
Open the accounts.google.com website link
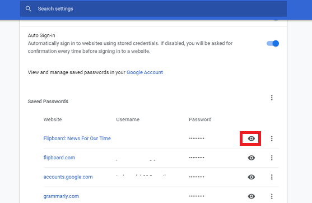coord(68,177)
